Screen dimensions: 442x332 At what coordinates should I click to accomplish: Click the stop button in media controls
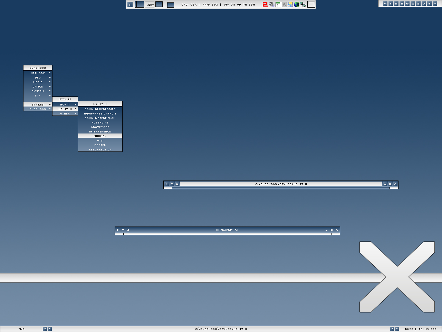(402, 4)
